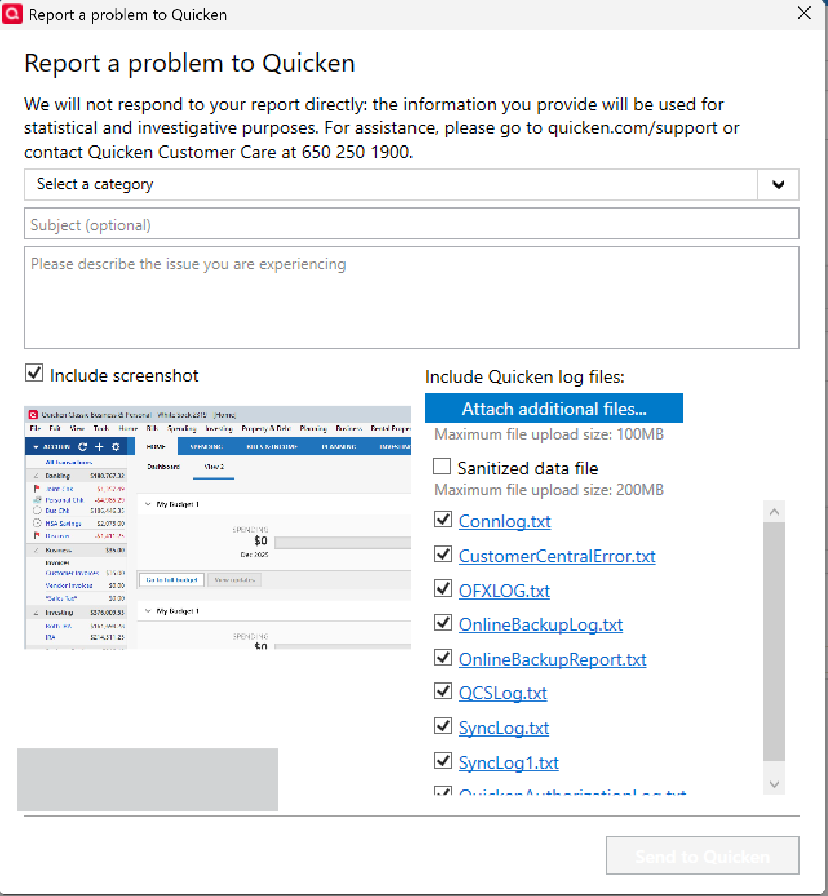Uncheck the OFXLOG.txt checkbox
828x896 pixels.
[x=443, y=588]
